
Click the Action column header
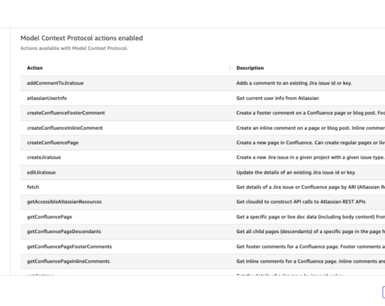[x=35, y=68]
